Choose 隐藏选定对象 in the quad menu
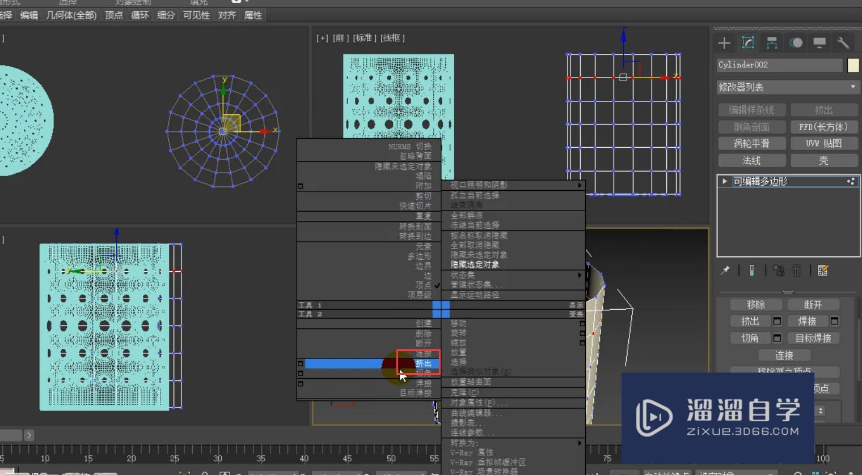 [x=475, y=264]
